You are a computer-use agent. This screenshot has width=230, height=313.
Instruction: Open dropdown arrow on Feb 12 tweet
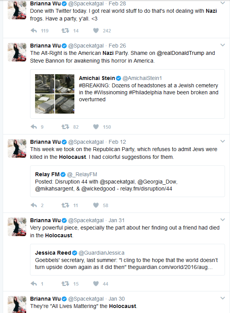223,141
